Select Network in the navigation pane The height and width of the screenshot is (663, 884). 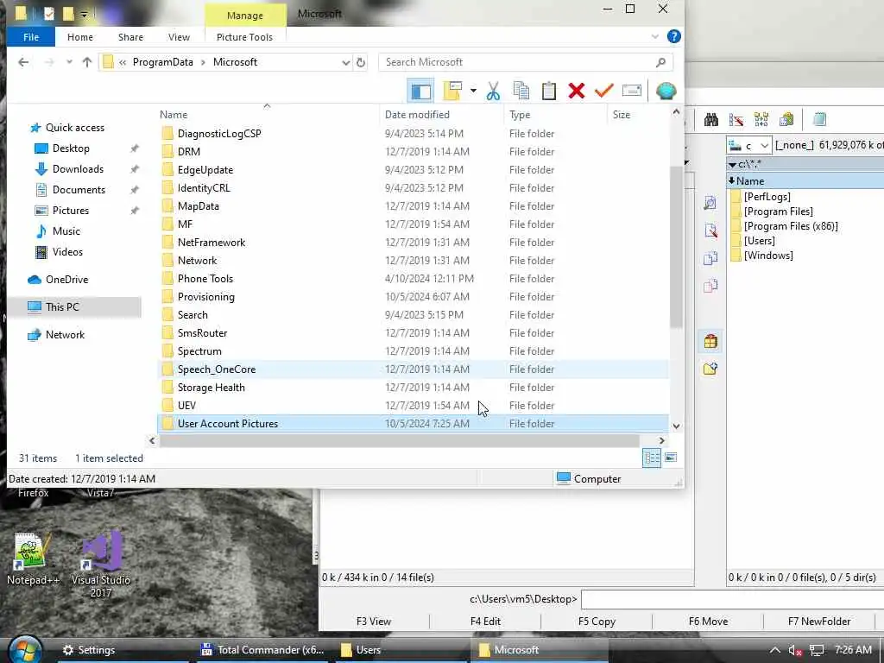pyautogui.click(x=65, y=335)
